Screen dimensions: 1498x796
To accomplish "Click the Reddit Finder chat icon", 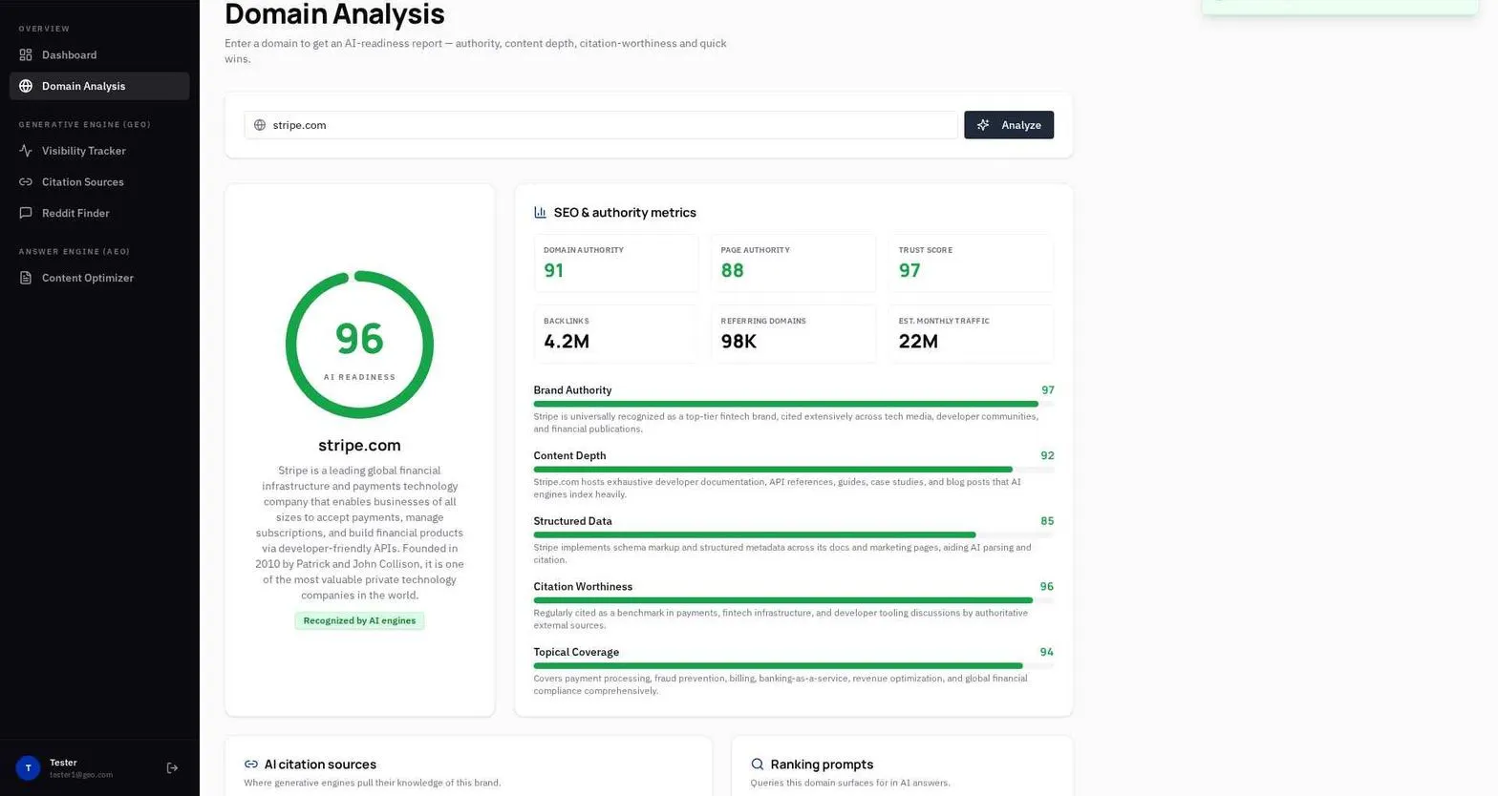I will tap(26, 213).
